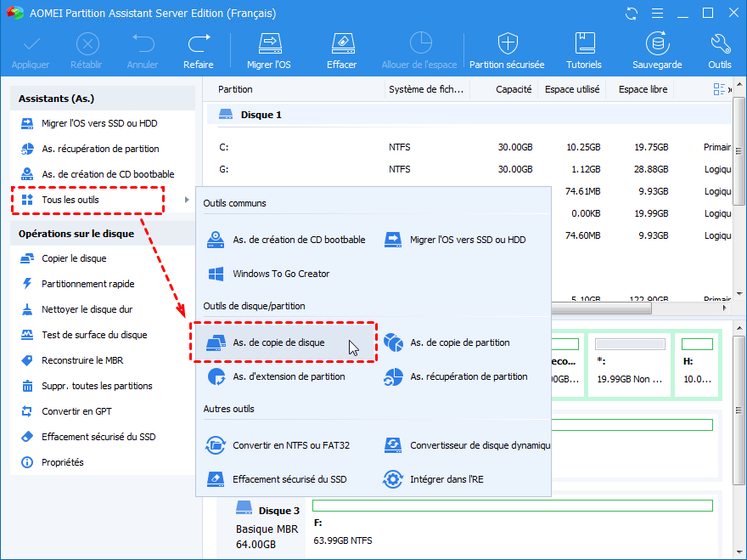The width and height of the screenshot is (747, 560).
Task: Click the refresh icon in title bar
Action: click(x=632, y=14)
